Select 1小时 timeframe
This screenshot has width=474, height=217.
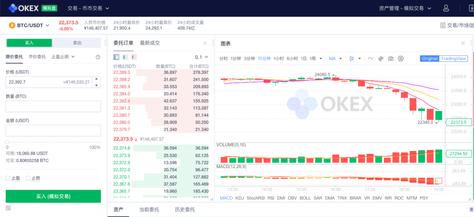279,59
